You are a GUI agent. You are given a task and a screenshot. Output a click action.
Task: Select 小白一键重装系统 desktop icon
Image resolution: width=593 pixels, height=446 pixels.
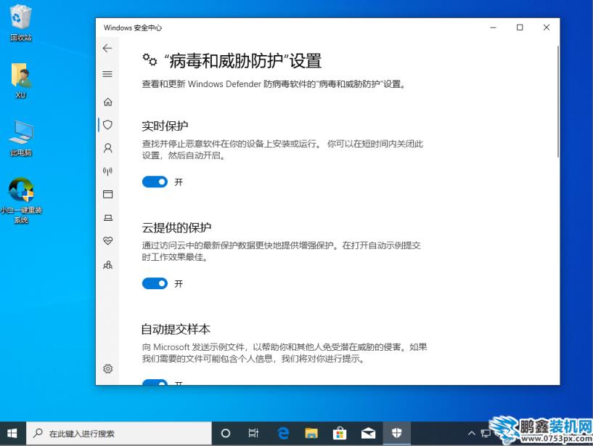[21, 200]
